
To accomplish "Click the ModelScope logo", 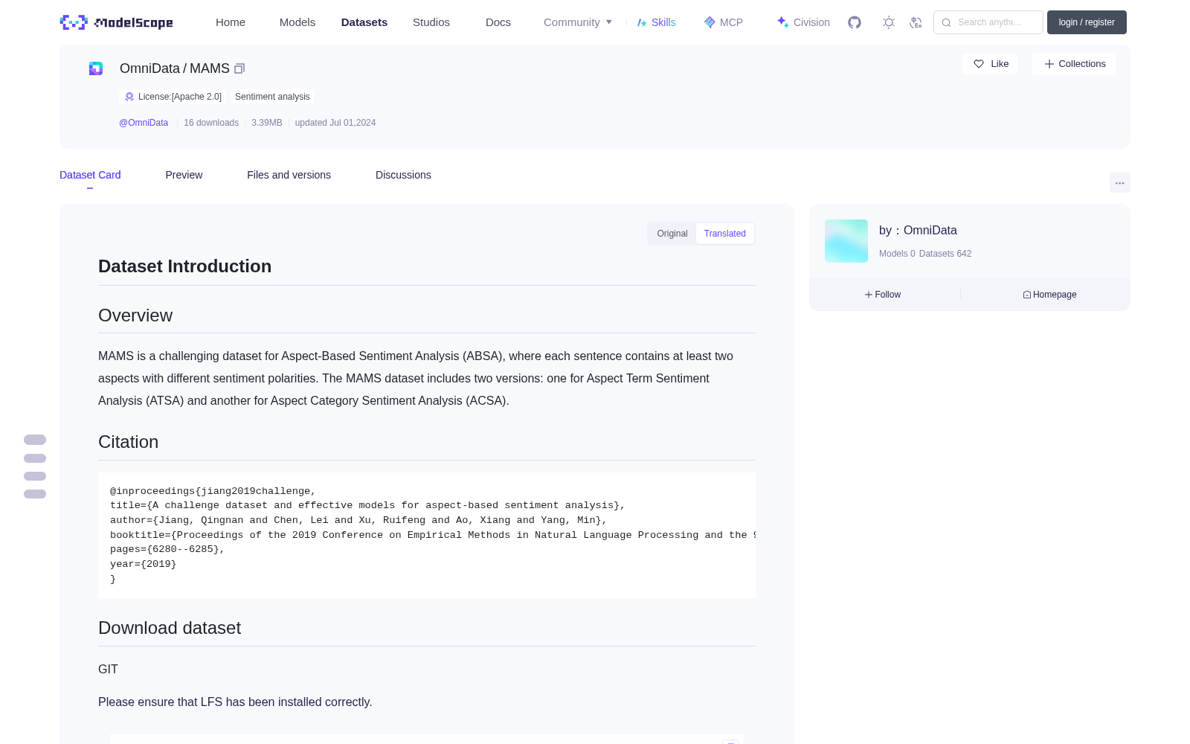I will 116,22.
